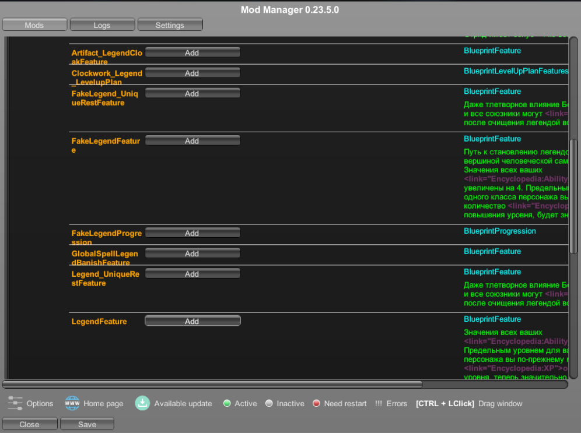This screenshot has height=433, width=581.
Task: Click Add next to FakeLegendFeature
Action: click(x=192, y=140)
